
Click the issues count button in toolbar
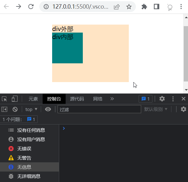coord(145,99)
